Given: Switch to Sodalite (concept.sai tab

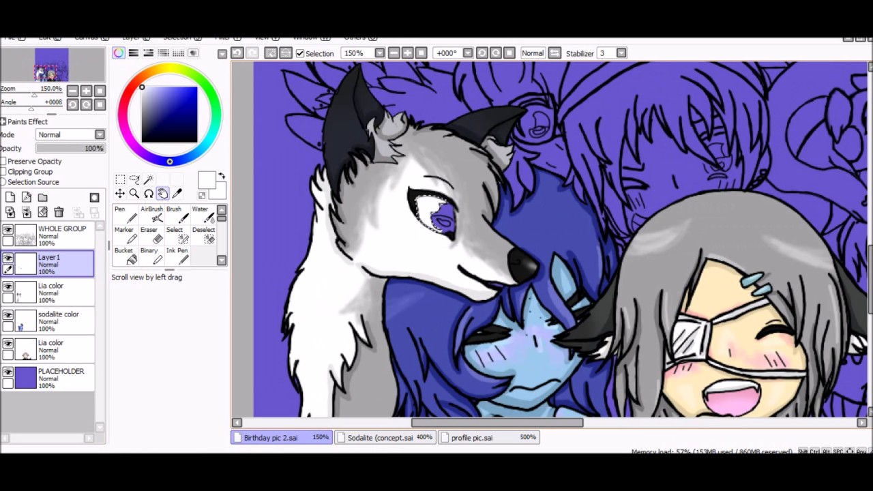Looking at the screenshot, I should pos(385,438).
